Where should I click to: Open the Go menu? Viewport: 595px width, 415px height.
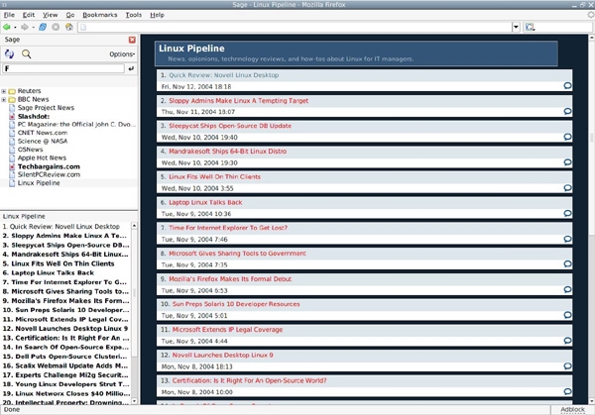[x=70, y=15]
